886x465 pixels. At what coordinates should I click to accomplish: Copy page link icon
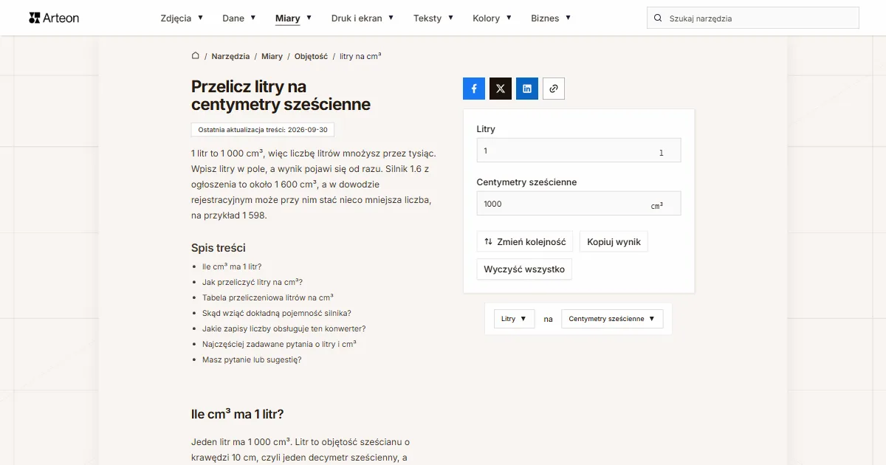tap(554, 89)
